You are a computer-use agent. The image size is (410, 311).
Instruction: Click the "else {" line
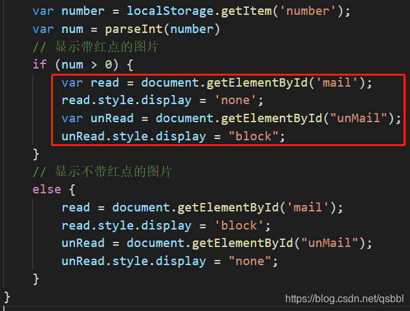point(54,189)
